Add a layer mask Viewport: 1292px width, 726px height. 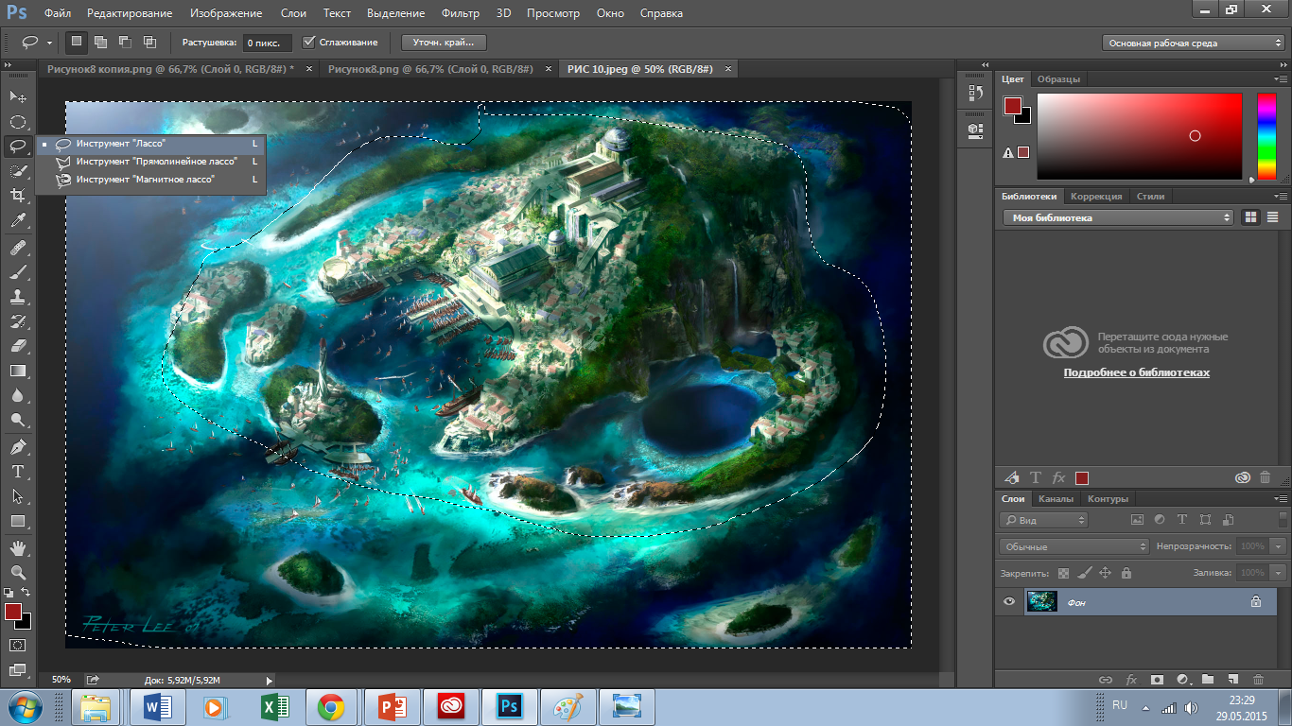click(x=1157, y=679)
